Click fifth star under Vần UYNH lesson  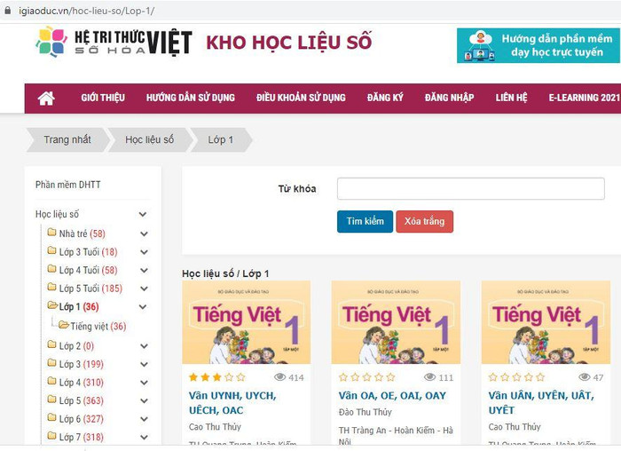240,377
